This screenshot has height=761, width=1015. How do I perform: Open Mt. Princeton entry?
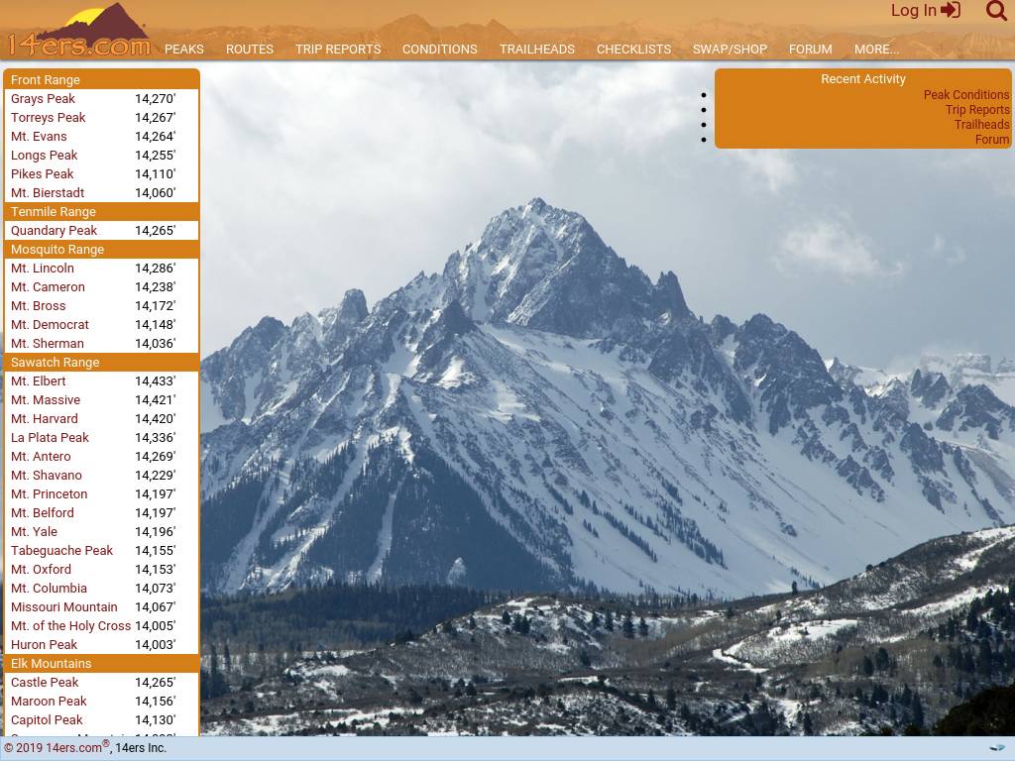[50, 493]
